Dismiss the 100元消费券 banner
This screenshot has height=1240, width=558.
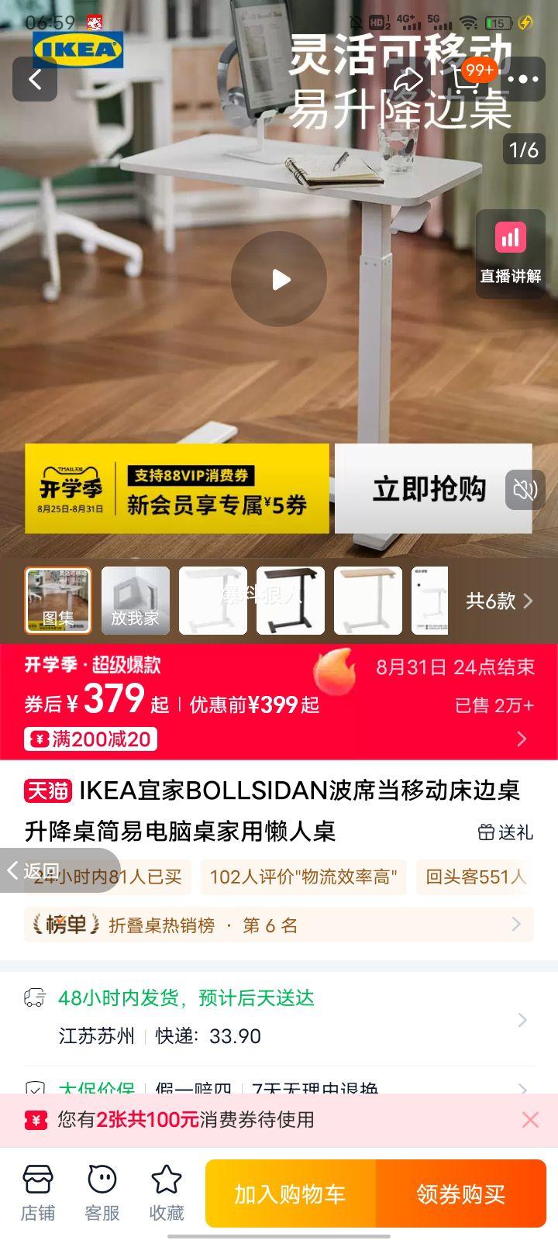click(x=530, y=1119)
